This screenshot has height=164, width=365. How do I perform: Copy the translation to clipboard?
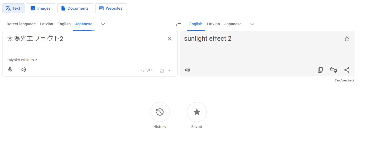pyautogui.click(x=320, y=70)
